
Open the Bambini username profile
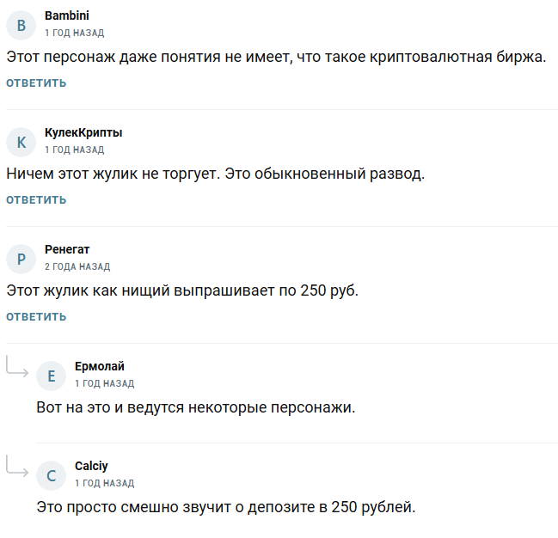pyautogui.click(x=66, y=15)
